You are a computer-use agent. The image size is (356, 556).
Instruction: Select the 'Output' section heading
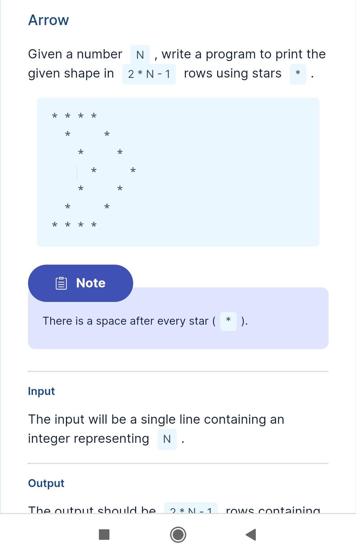46,483
